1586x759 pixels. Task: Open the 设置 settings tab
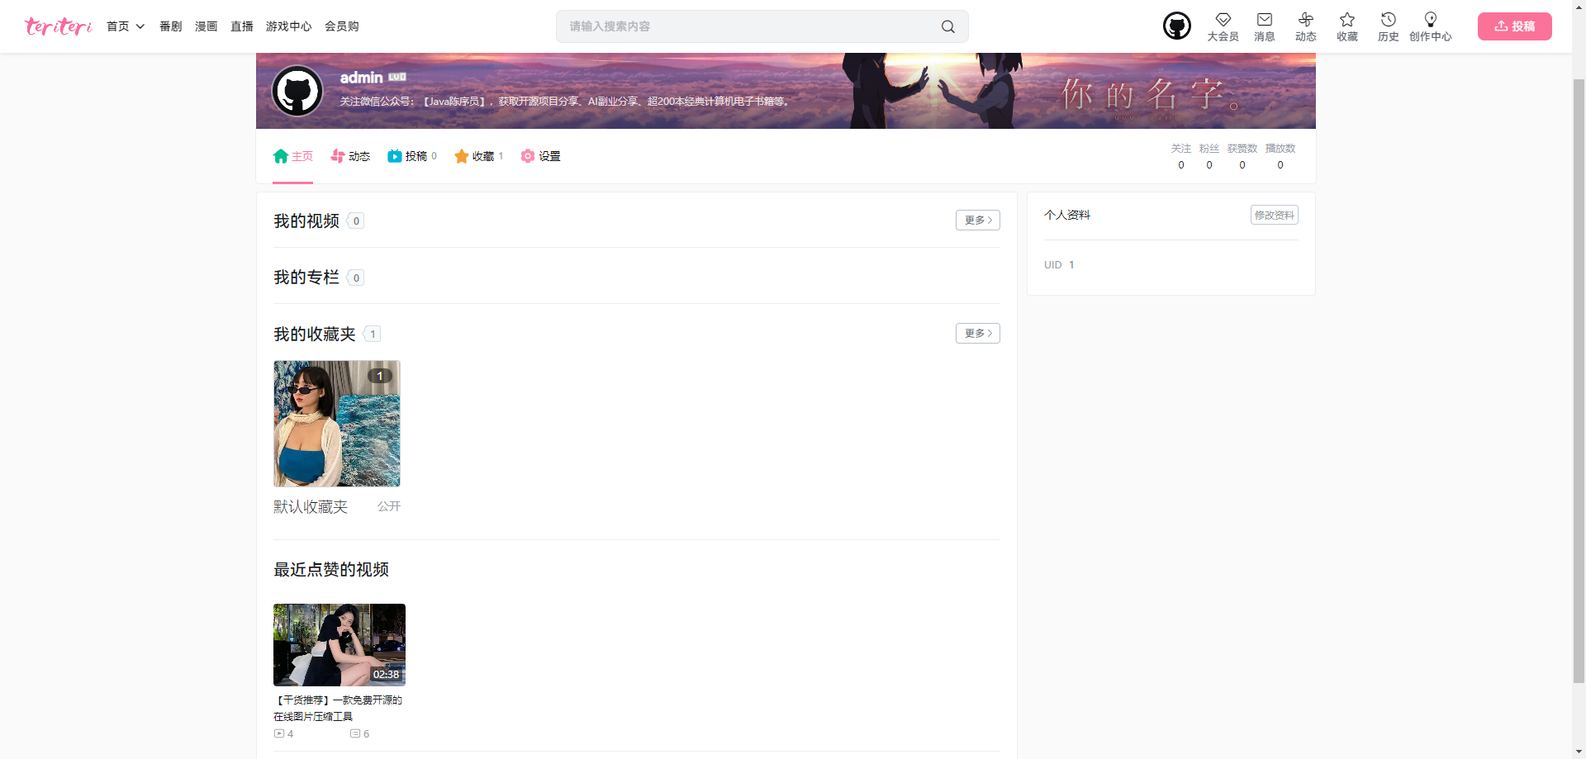pos(540,156)
